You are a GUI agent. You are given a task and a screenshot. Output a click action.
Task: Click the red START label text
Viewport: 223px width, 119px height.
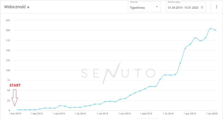pos(15,85)
